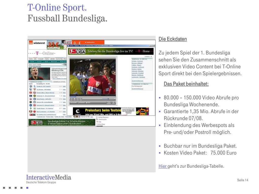Click the Werder Bremen green diamond logo
Screen dimensions: 259x194
click(31, 108)
